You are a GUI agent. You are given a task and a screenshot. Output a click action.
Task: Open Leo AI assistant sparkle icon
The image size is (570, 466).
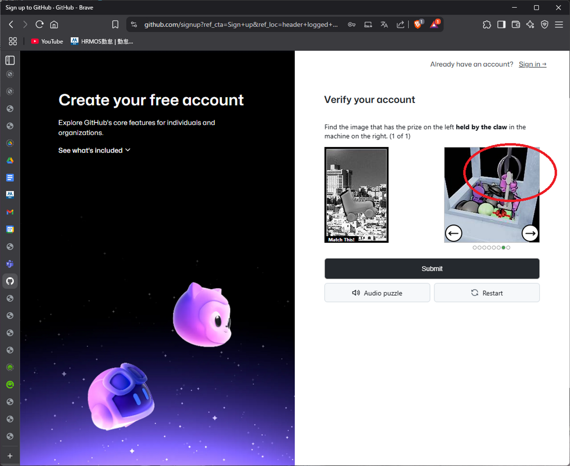coord(530,25)
